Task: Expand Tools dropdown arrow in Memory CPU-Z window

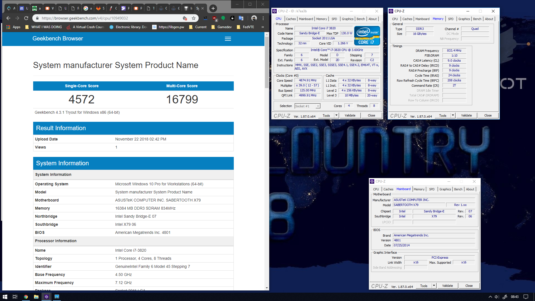Action: (x=453, y=115)
